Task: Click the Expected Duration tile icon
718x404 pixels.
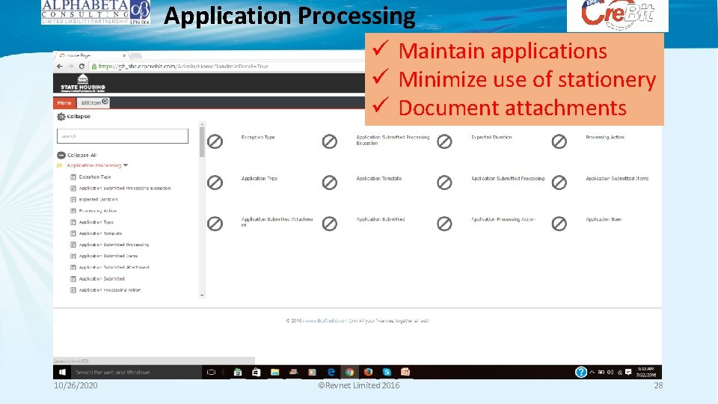Action: coord(444,141)
